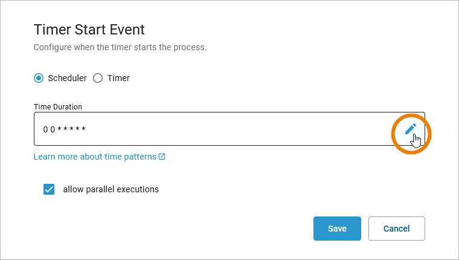Click the "Timer" option label text
459x260 pixels.
118,78
